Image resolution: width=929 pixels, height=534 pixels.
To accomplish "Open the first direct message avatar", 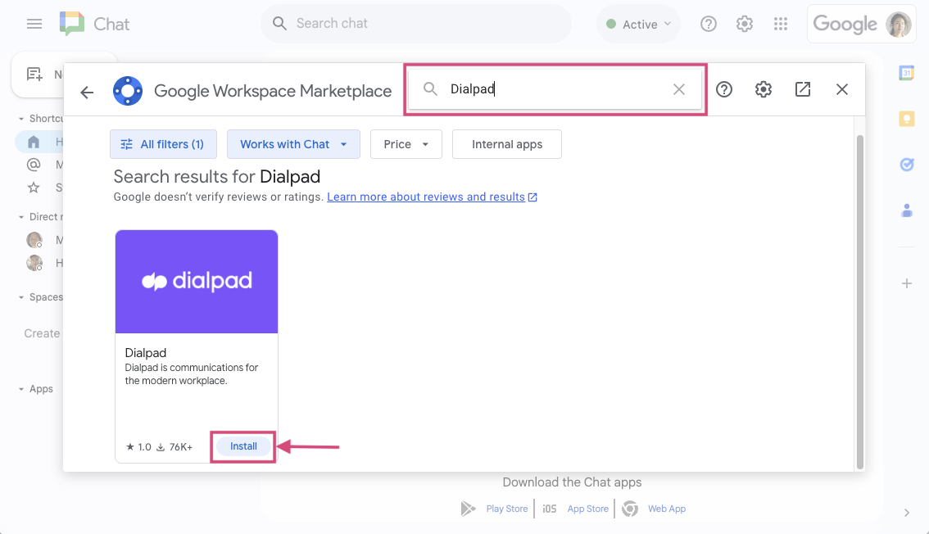I will 34,240.
